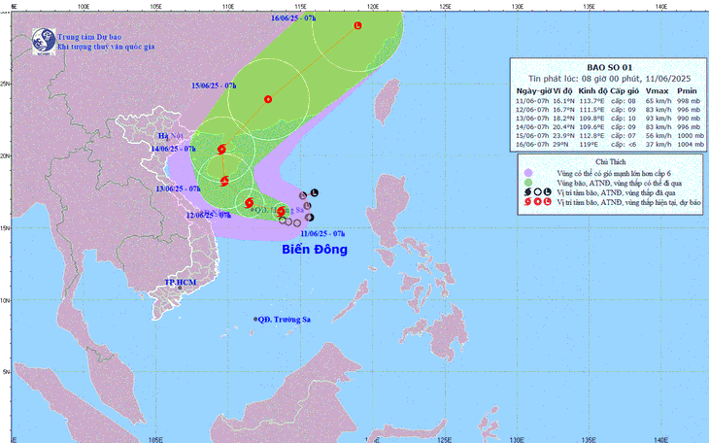This screenshot has width=709, height=443.
Task: Click the '37 km/h' Vmax cell
Action: pos(658,145)
